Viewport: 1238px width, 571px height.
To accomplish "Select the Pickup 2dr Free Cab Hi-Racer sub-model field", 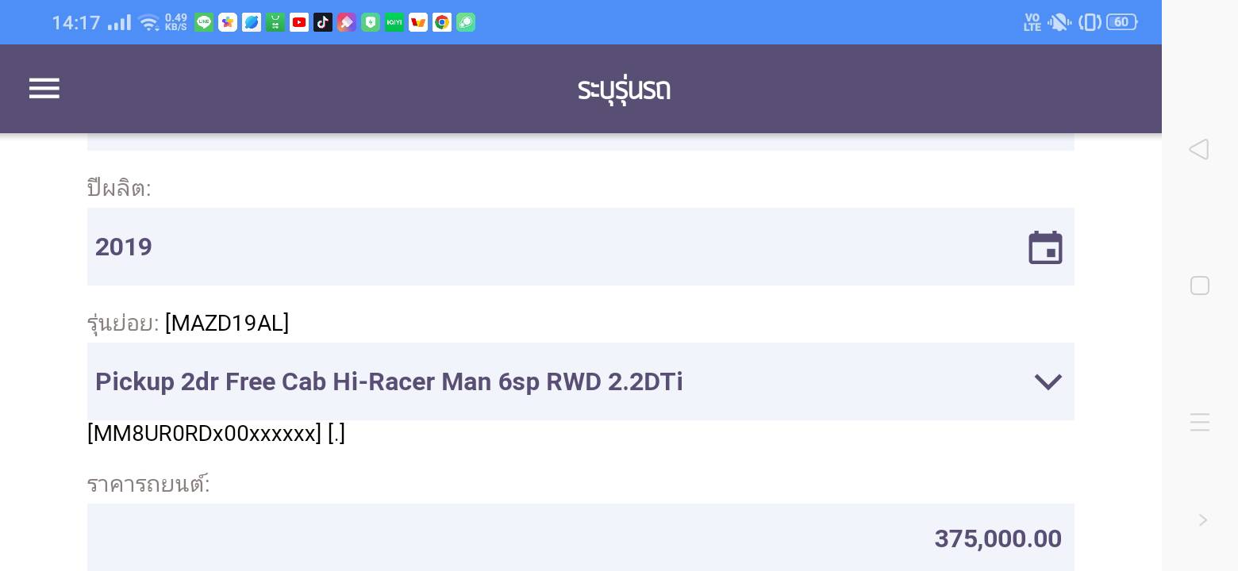I will click(581, 381).
